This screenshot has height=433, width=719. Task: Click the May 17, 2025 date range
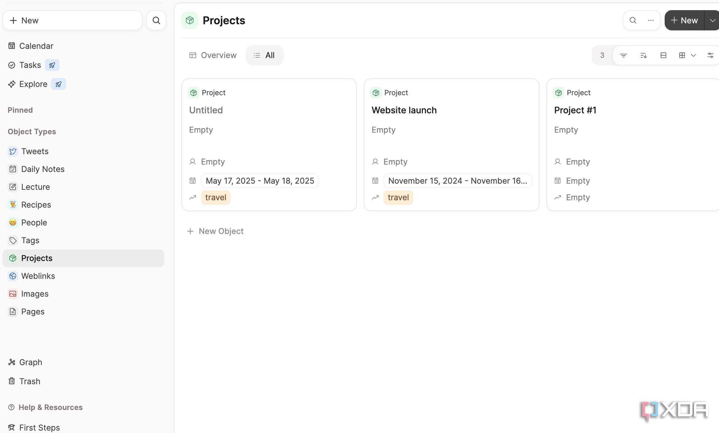point(260,181)
